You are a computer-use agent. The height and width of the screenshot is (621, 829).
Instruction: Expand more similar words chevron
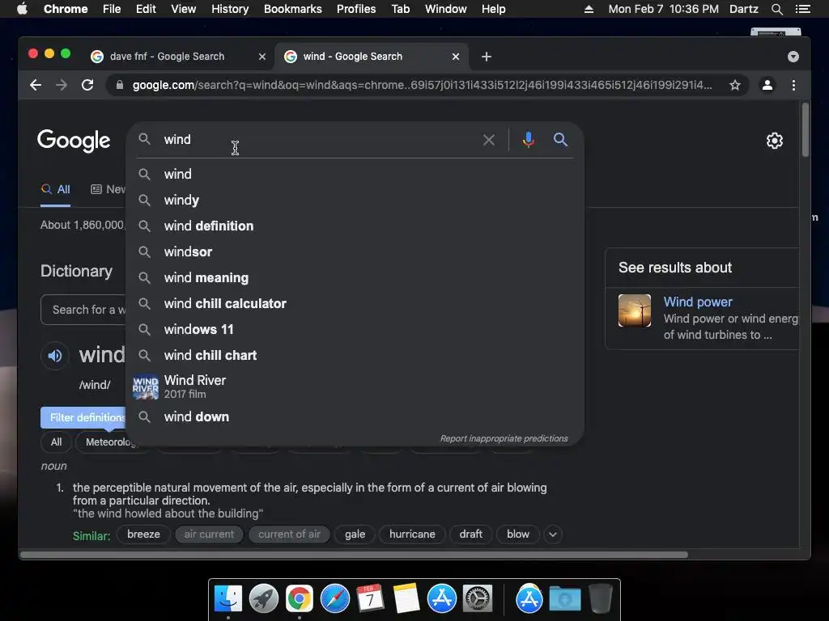(552, 534)
